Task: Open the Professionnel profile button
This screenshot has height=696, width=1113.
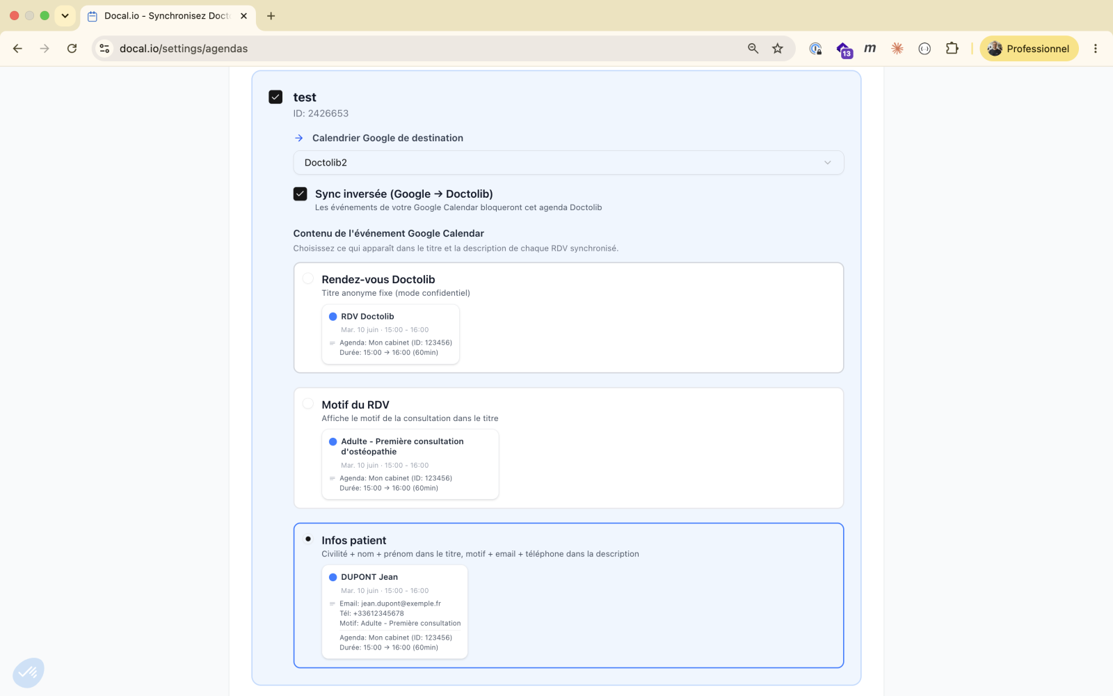Action: (x=1029, y=49)
